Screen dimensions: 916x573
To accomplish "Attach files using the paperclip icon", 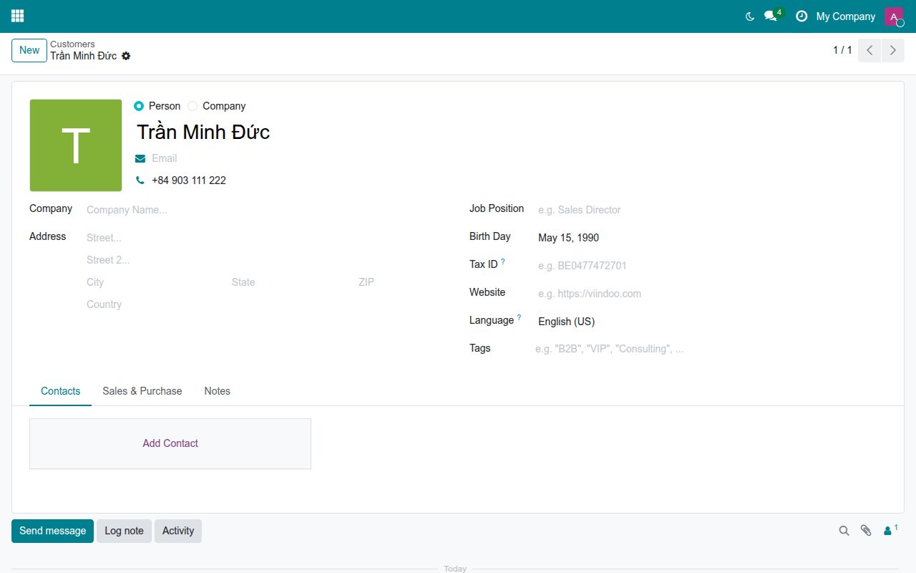I will 866,531.
